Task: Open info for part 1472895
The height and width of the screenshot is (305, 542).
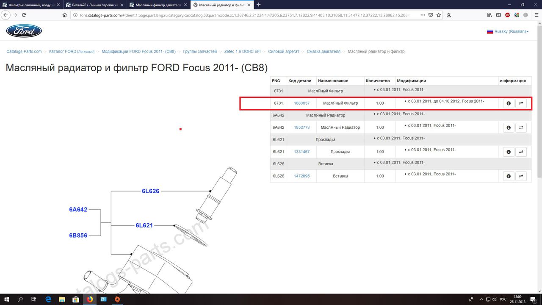Action: (x=509, y=176)
